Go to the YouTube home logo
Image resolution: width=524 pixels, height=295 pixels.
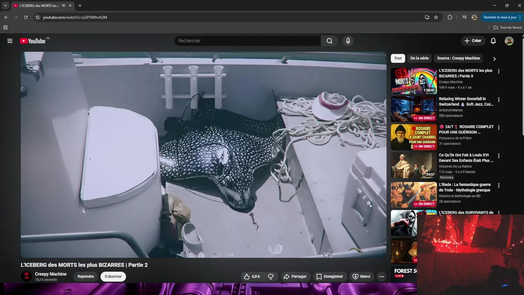33,41
